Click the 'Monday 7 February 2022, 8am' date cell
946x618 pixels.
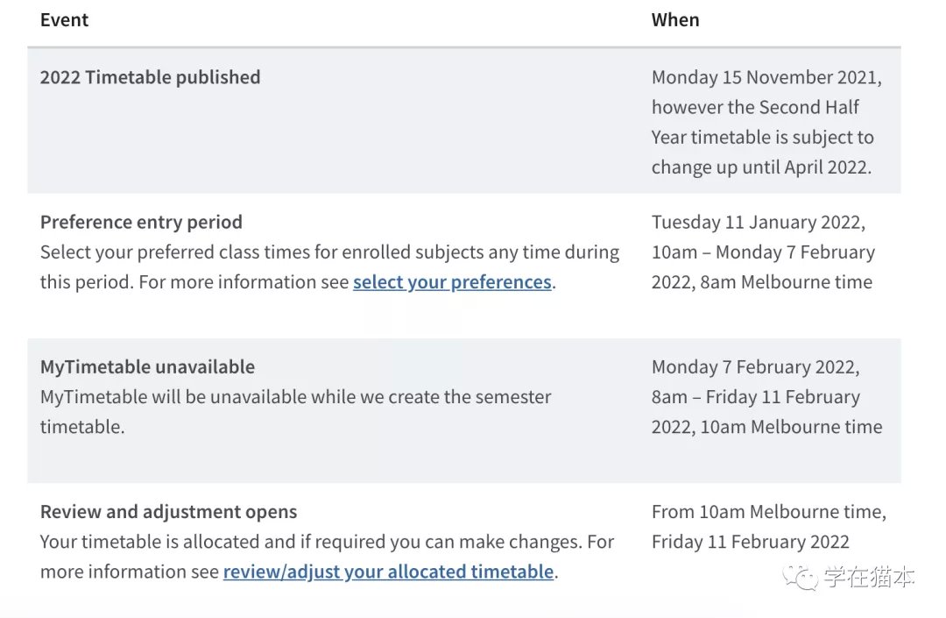[x=766, y=397]
